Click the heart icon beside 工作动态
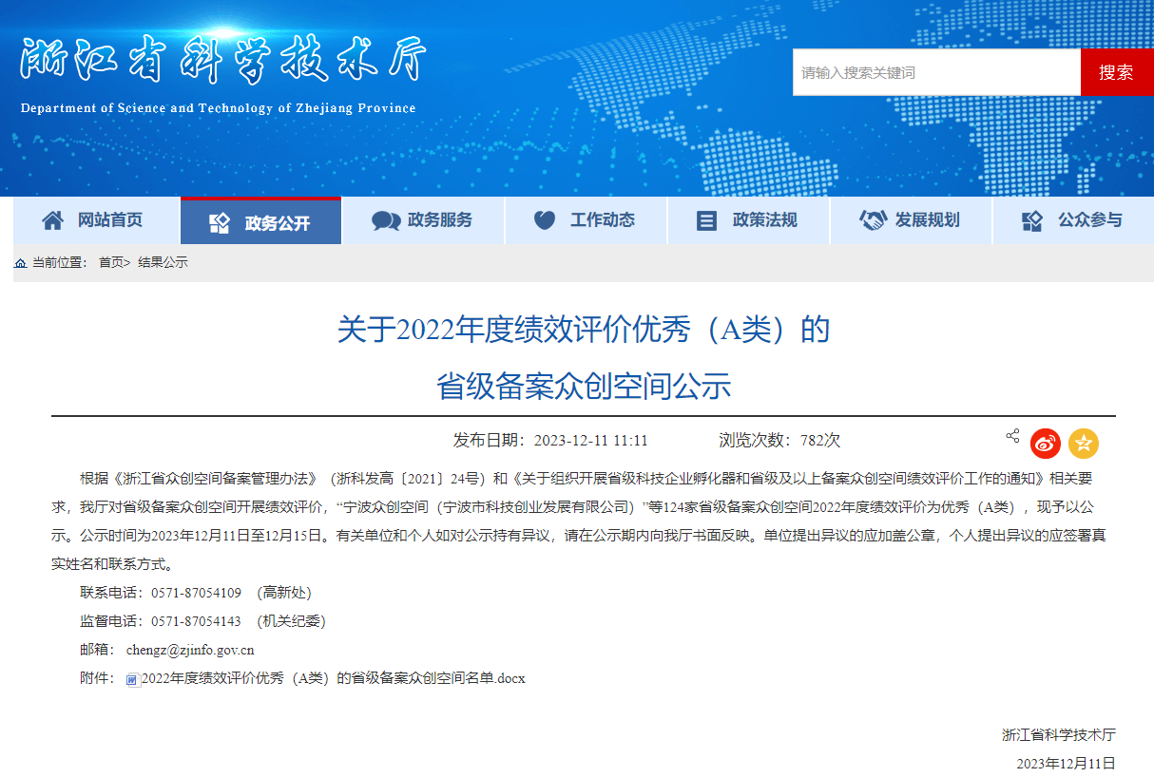Image resolution: width=1154 pixels, height=777 pixels. [x=545, y=220]
